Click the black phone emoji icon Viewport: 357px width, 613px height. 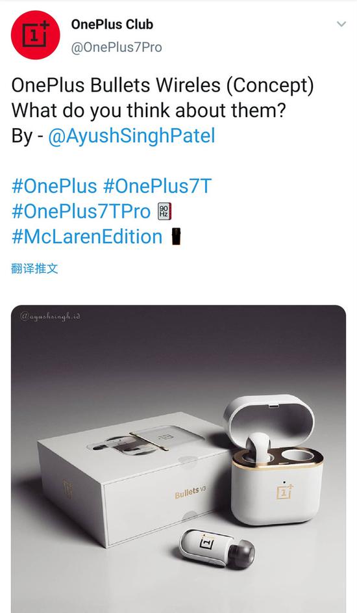pyautogui.click(x=177, y=237)
